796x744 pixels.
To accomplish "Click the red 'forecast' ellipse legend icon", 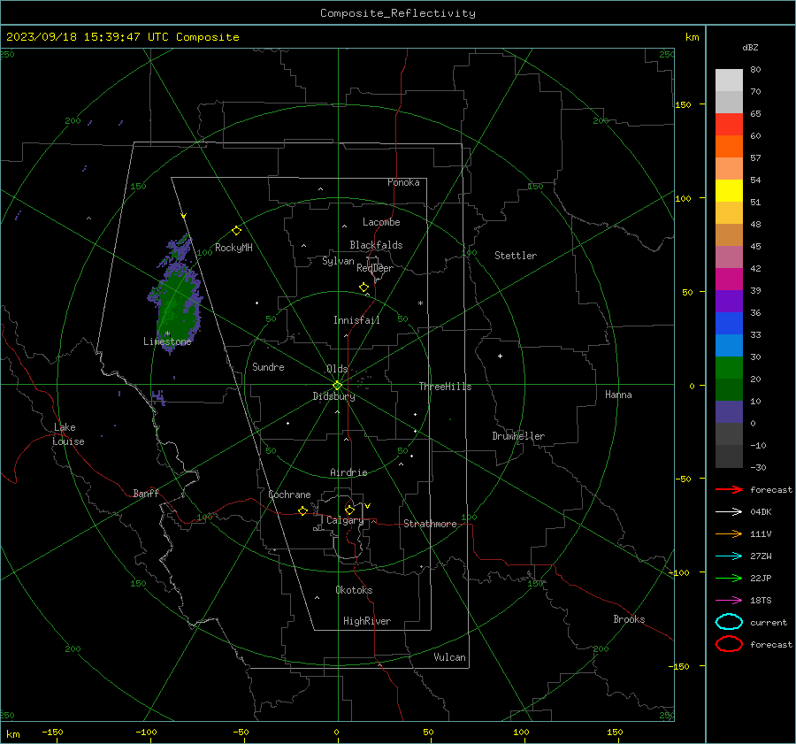I will pyautogui.click(x=729, y=644).
